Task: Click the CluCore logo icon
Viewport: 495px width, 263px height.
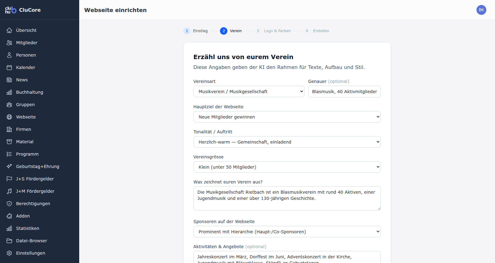Action: click(x=11, y=10)
